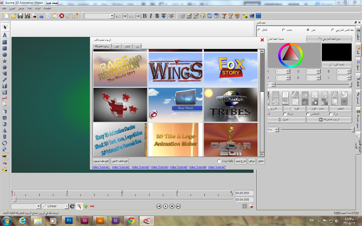Image resolution: width=362 pixels, height=226 pixels.
Task: Switch to the شعار template tab
Action: [127, 46]
